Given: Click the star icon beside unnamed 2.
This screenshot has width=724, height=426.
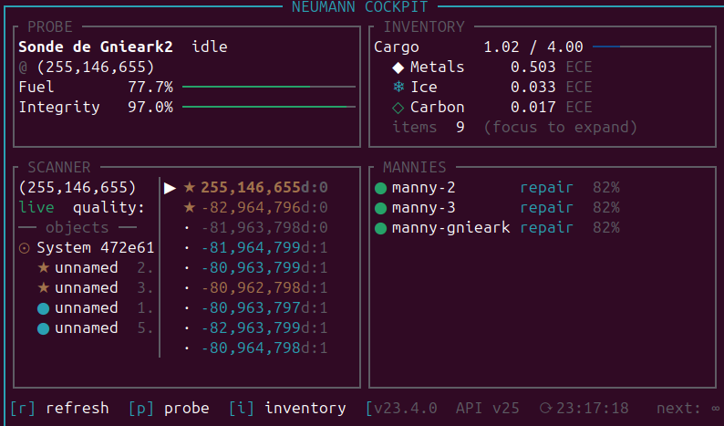Looking at the screenshot, I should (x=44, y=267).
